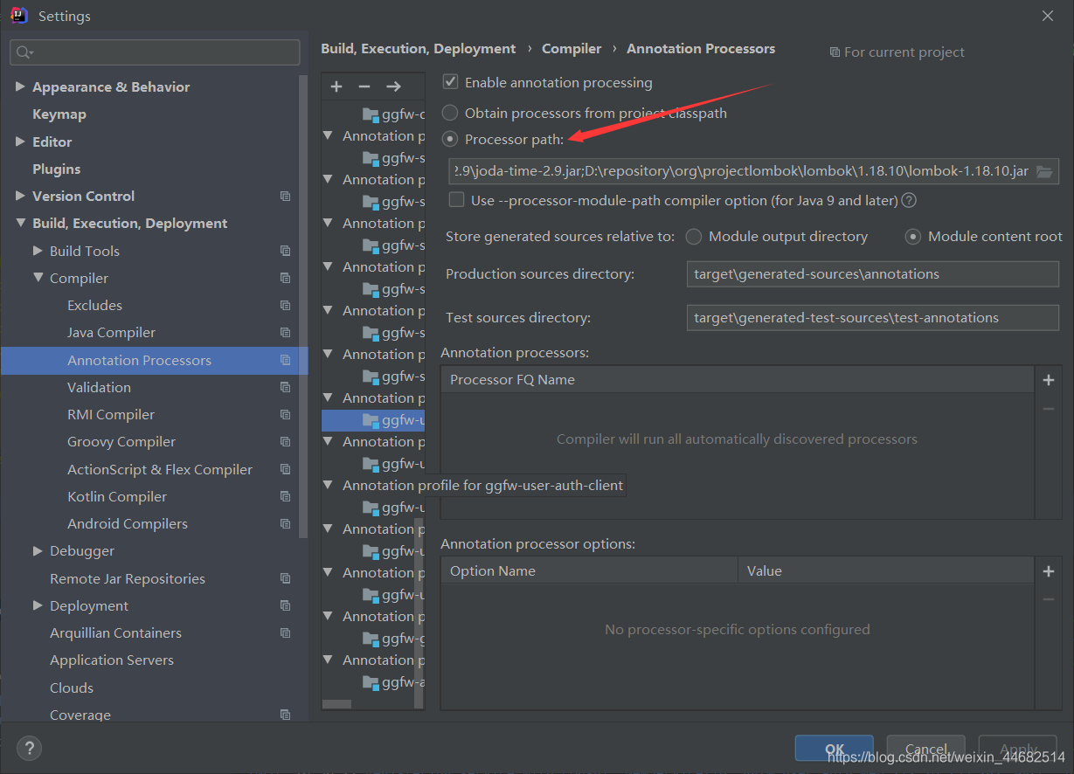Expand the Build Tools node
This screenshot has width=1074, height=774.
coord(38,251)
